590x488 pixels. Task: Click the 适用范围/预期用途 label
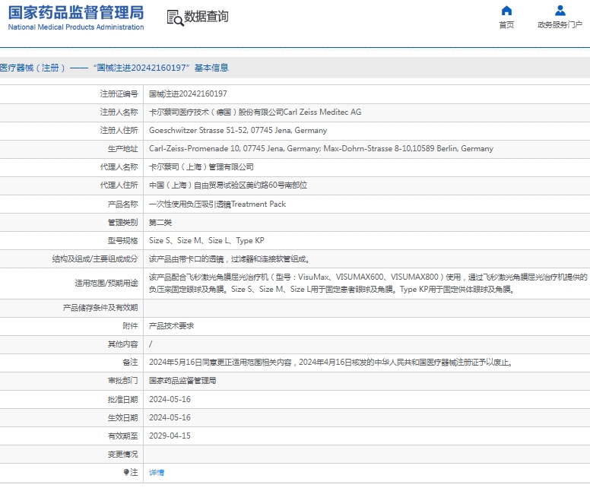[x=106, y=283]
